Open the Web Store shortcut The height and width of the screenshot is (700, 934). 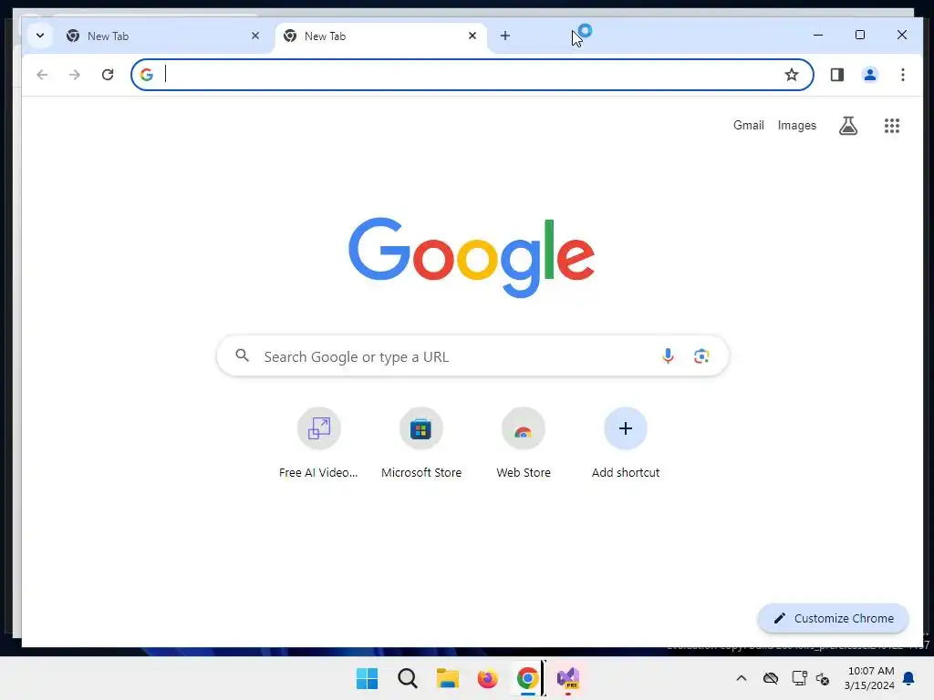[524, 444]
